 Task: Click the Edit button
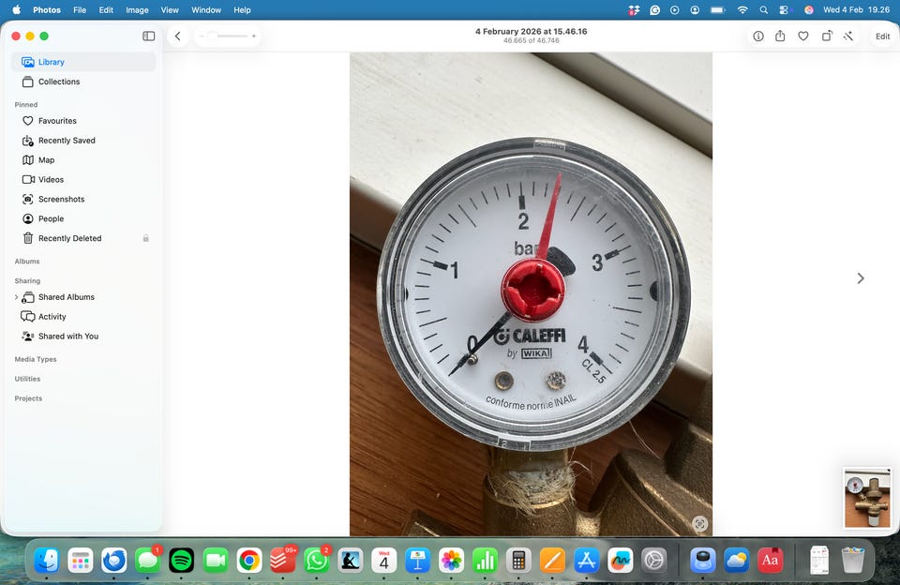click(x=882, y=37)
